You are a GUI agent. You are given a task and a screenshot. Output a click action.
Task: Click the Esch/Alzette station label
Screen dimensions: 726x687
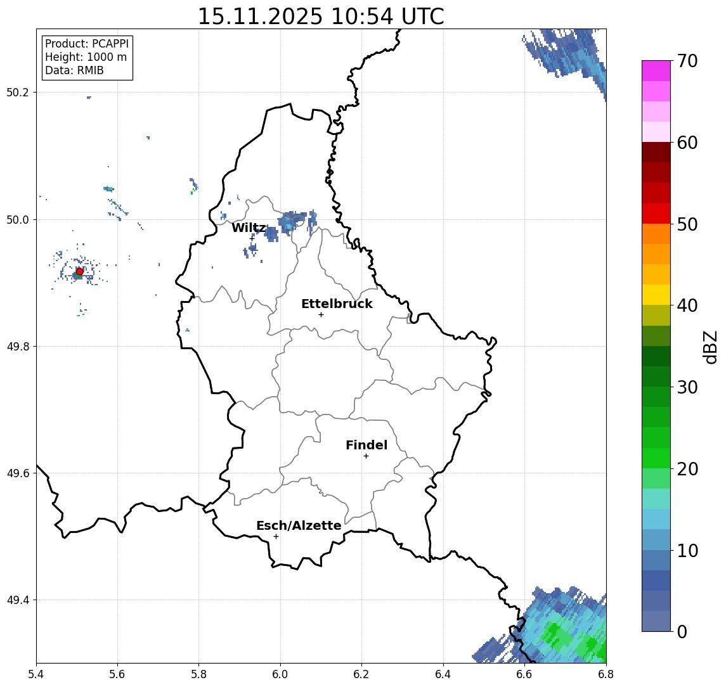coord(299,525)
